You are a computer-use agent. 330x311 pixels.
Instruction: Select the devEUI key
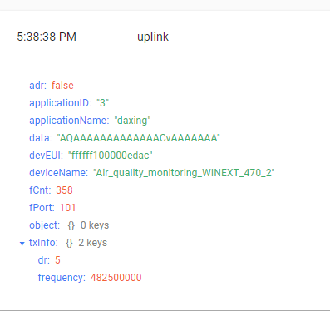(47, 155)
